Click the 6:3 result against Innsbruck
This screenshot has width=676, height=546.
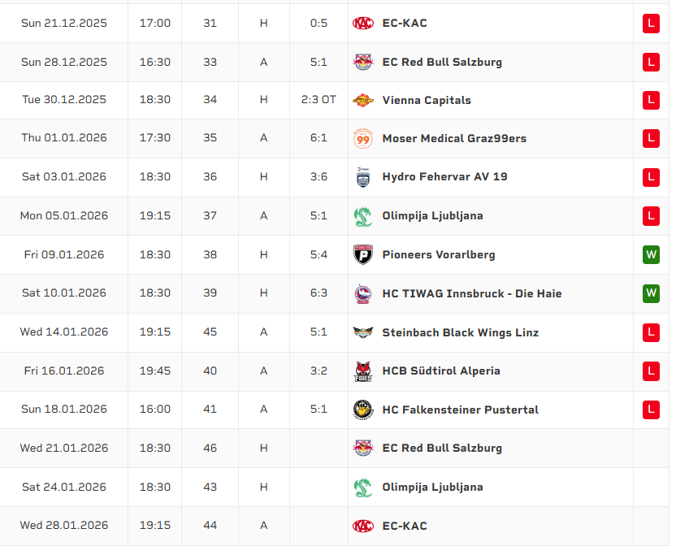click(x=318, y=293)
